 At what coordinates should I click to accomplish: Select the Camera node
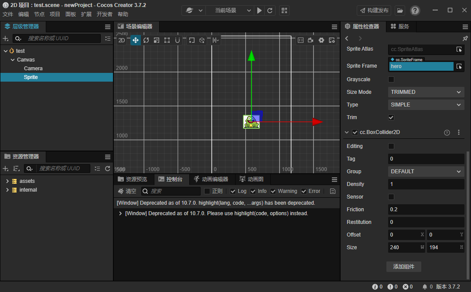33,69
